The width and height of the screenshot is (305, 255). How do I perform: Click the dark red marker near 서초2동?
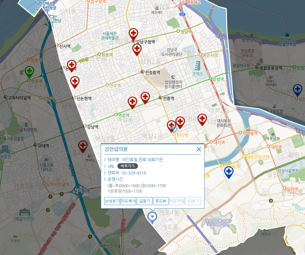pos(83,146)
